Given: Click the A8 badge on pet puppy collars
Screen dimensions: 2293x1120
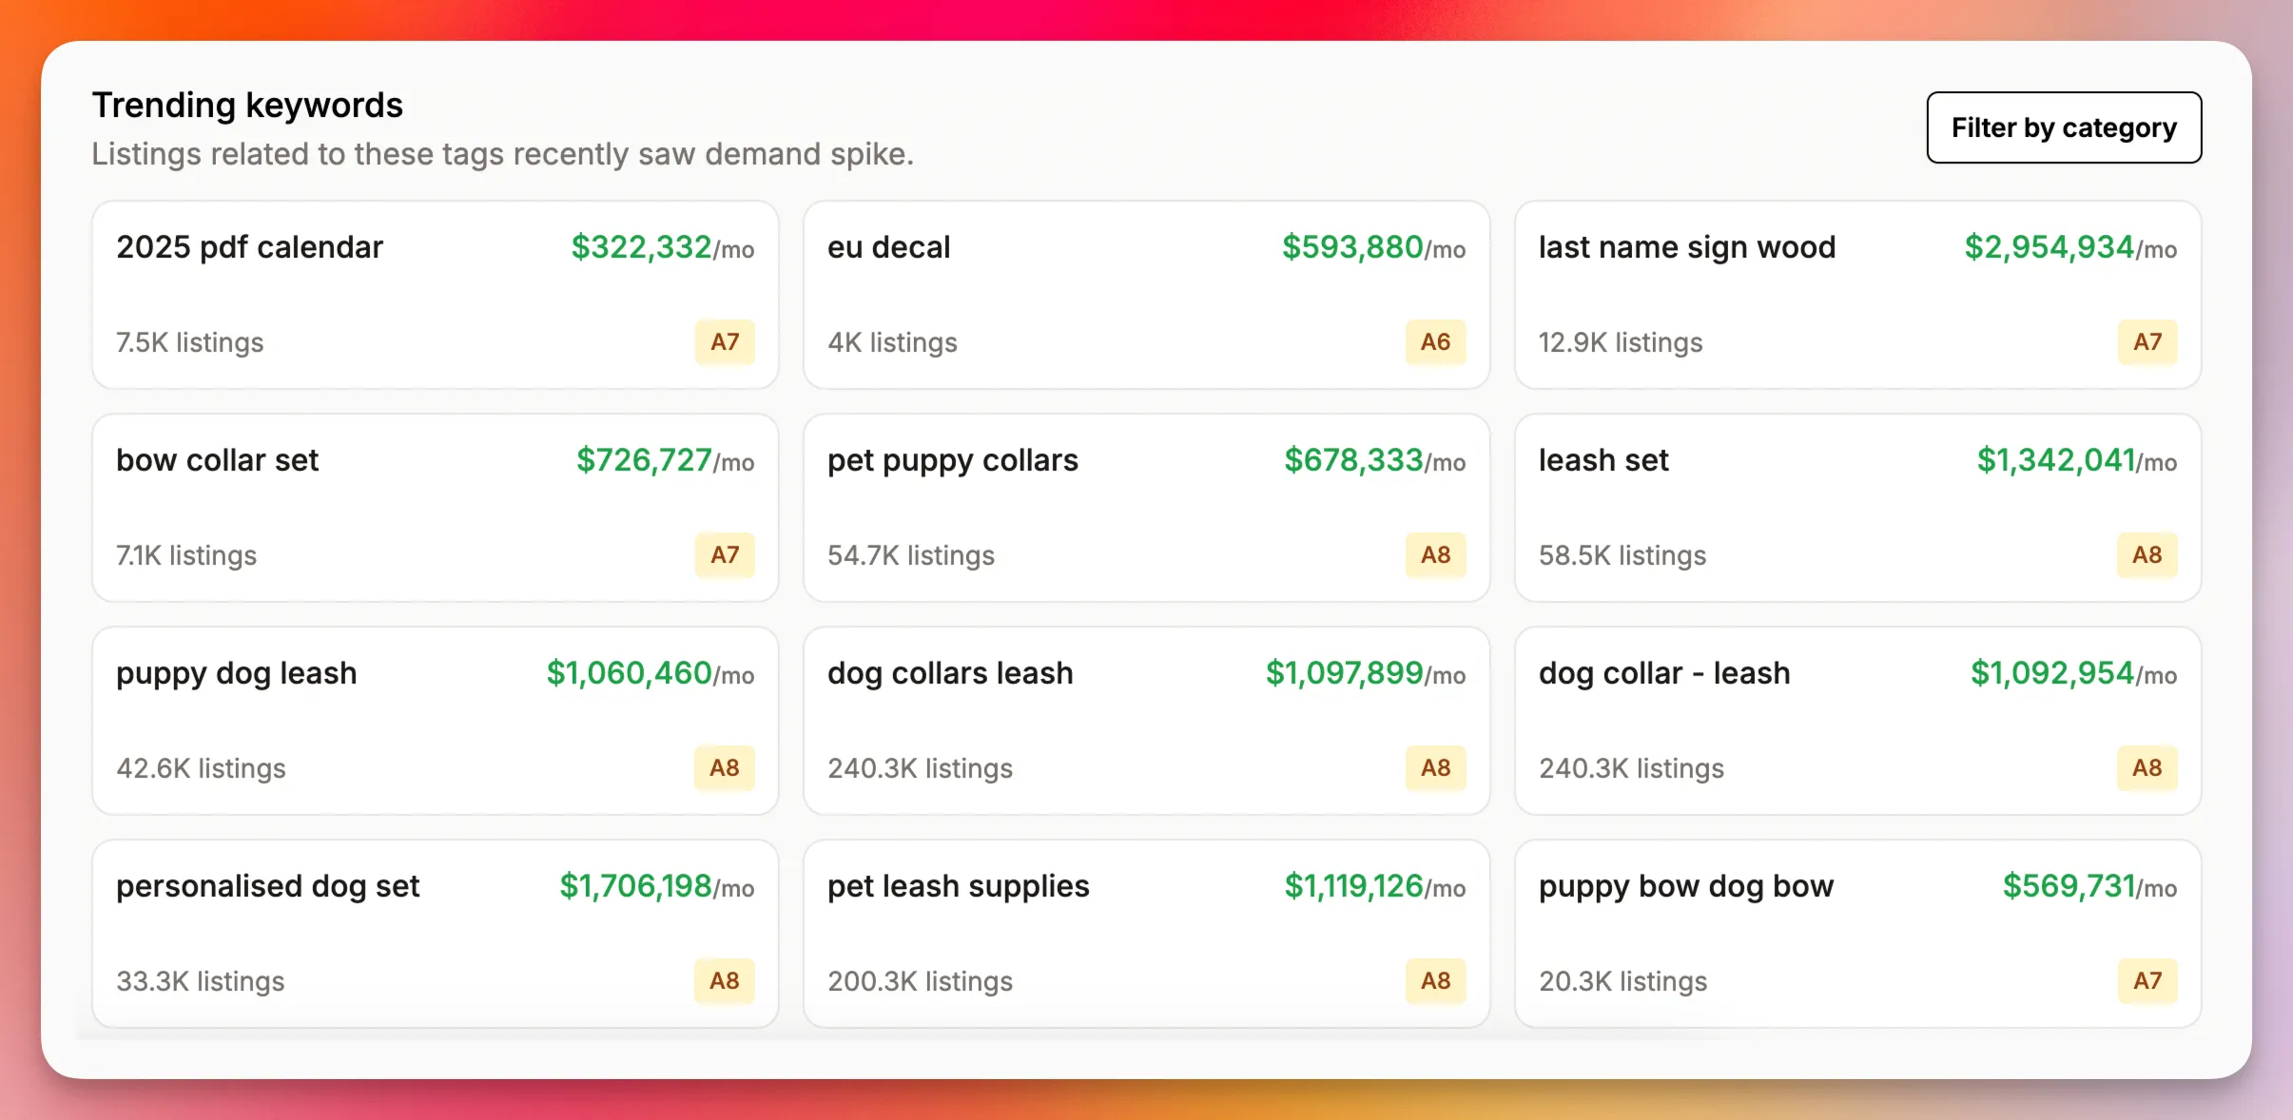Looking at the screenshot, I should coord(1436,555).
